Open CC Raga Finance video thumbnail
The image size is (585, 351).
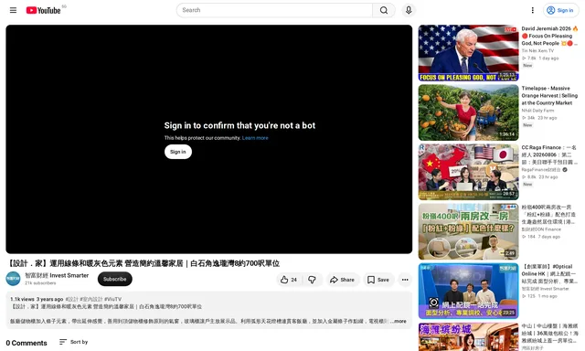tap(468, 172)
